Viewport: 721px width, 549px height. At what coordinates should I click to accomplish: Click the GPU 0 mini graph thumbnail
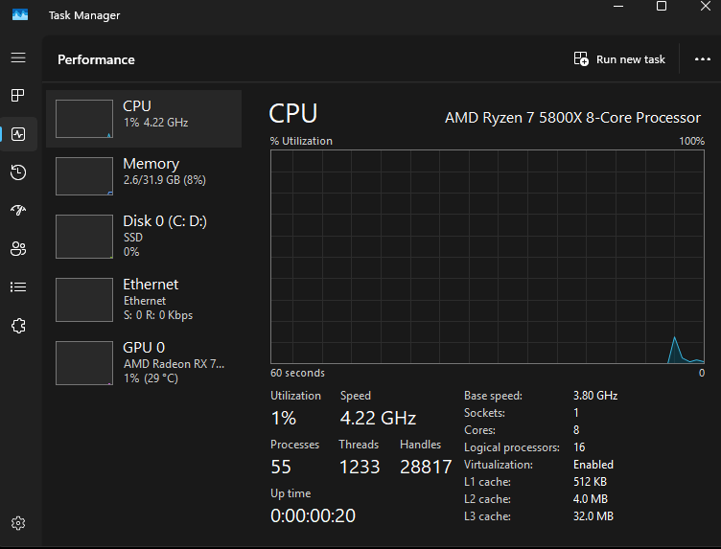click(x=84, y=363)
